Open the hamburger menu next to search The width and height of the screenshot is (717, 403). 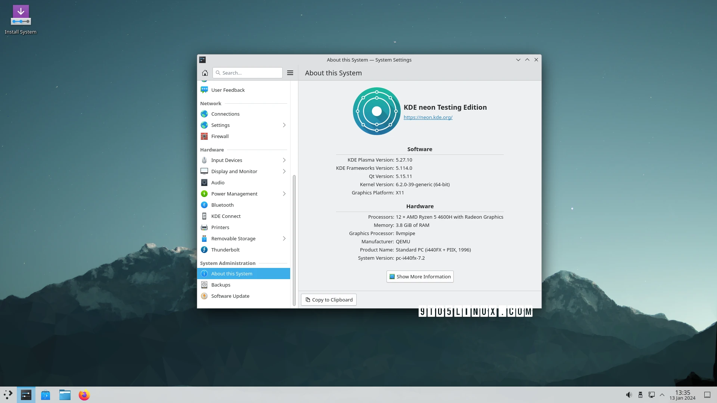tap(290, 73)
